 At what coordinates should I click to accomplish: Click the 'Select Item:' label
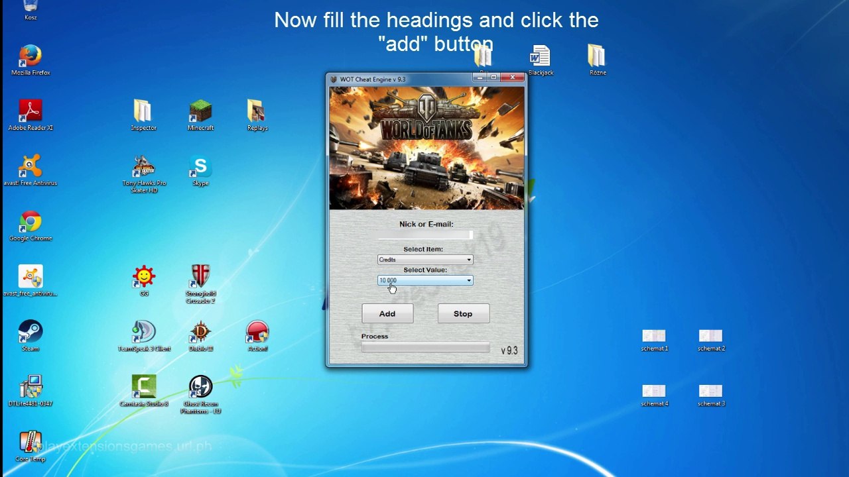(423, 249)
